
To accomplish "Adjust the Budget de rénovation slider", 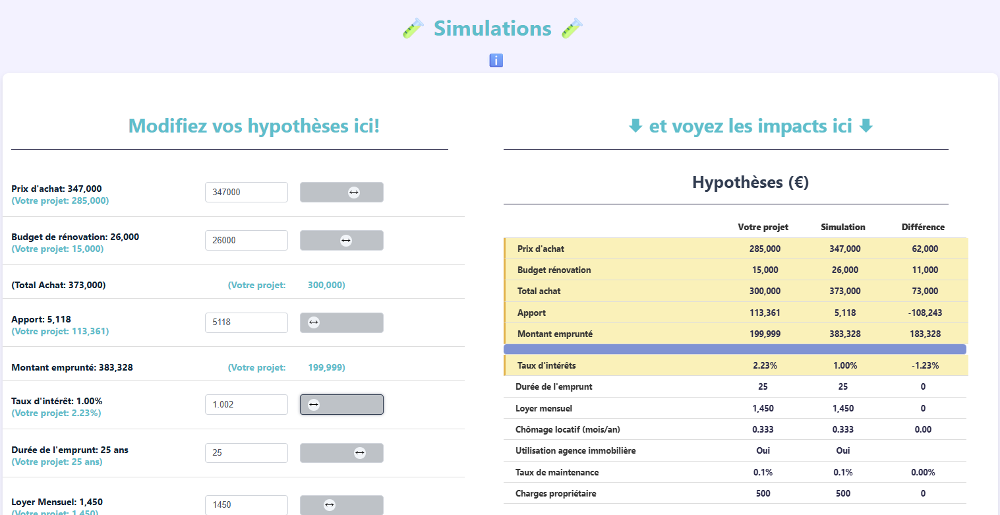I will [x=341, y=240].
